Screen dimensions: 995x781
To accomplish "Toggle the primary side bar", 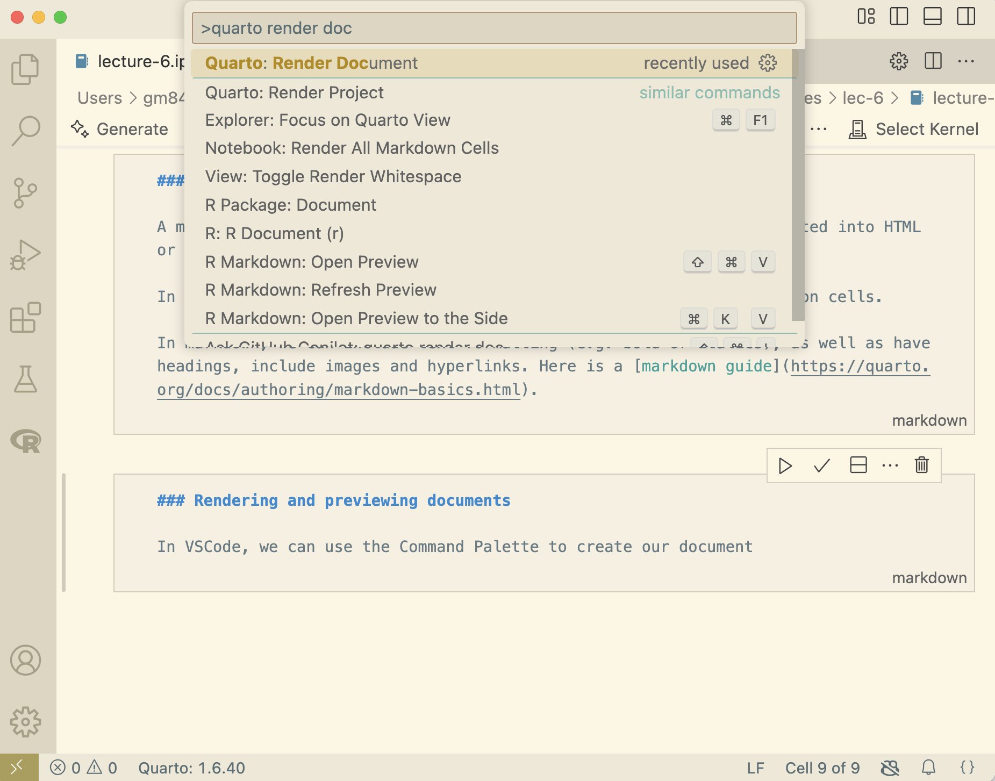I will click(899, 17).
